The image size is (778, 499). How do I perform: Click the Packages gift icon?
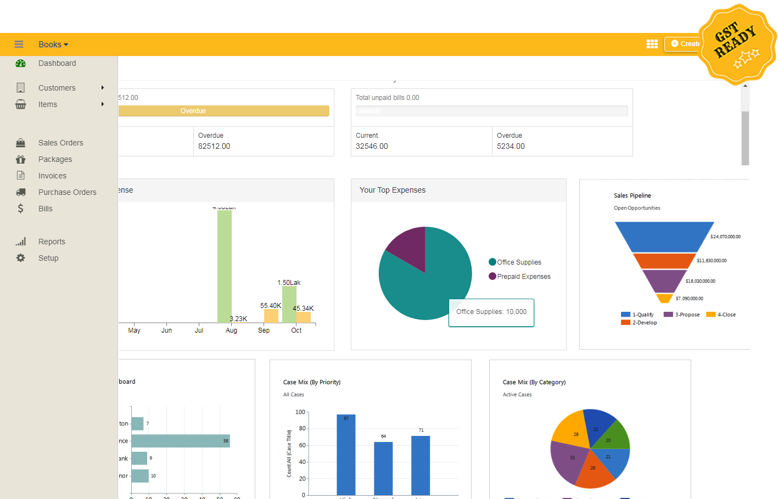pyautogui.click(x=21, y=159)
